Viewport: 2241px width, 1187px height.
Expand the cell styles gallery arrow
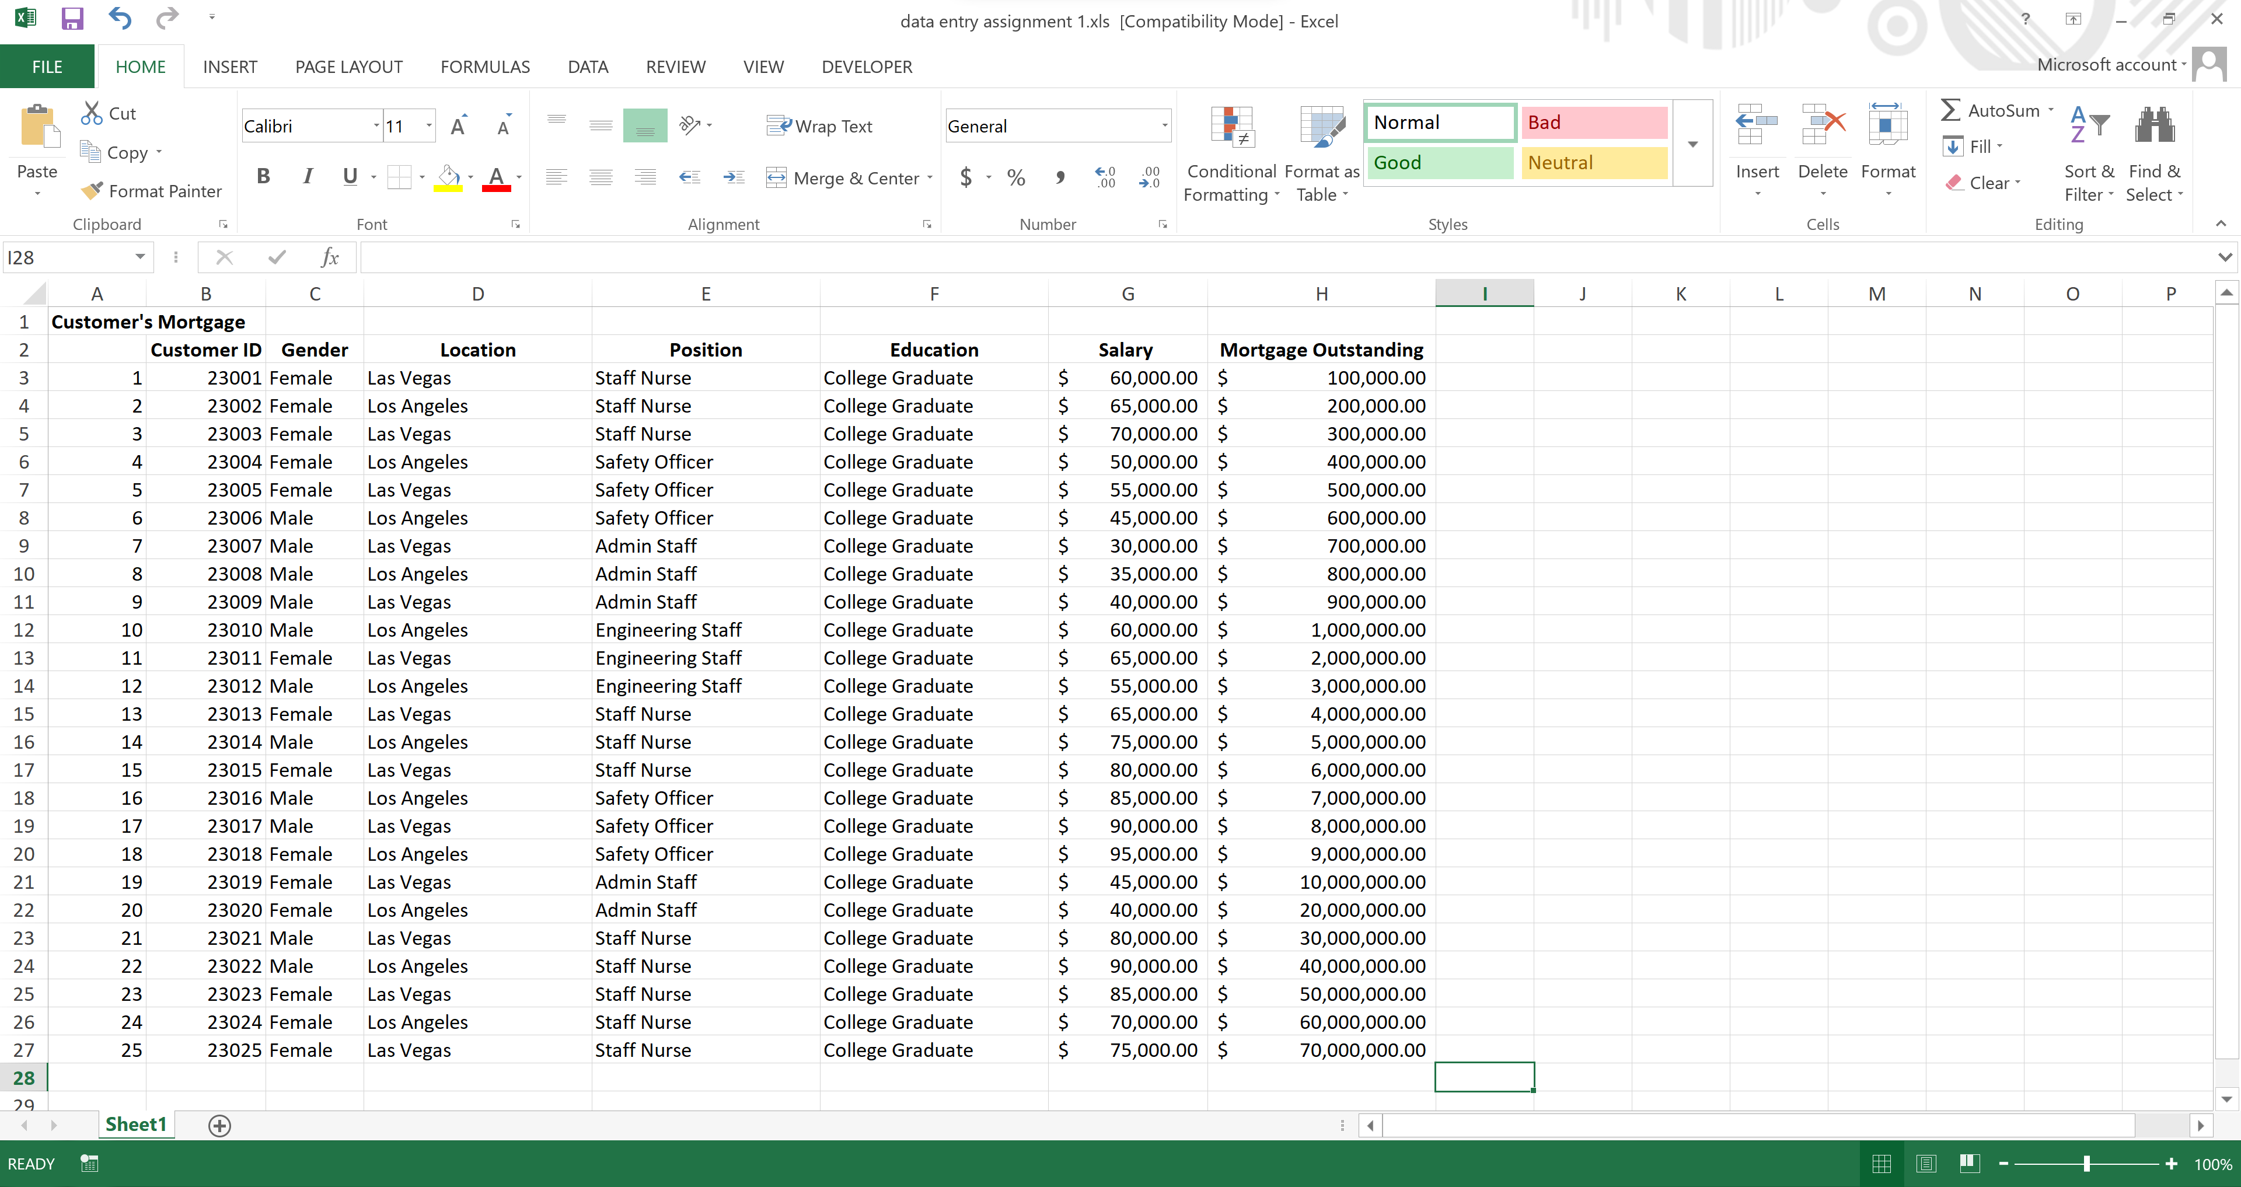click(x=1692, y=145)
